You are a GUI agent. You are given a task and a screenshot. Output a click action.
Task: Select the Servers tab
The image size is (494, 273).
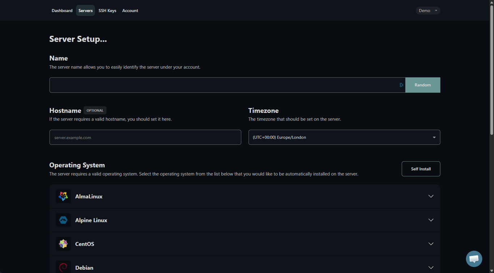point(85,11)
